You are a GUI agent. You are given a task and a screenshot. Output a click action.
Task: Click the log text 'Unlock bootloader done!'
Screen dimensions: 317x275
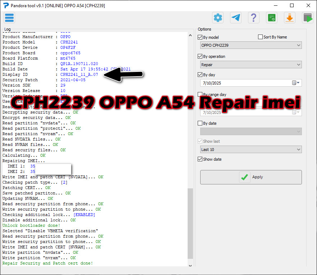pos(31,225)
